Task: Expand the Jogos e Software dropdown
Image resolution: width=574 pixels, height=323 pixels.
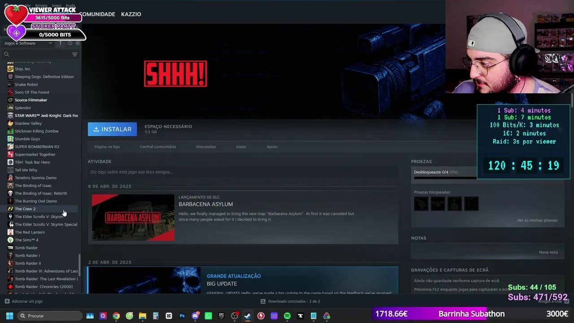Action: pos(28,43)
